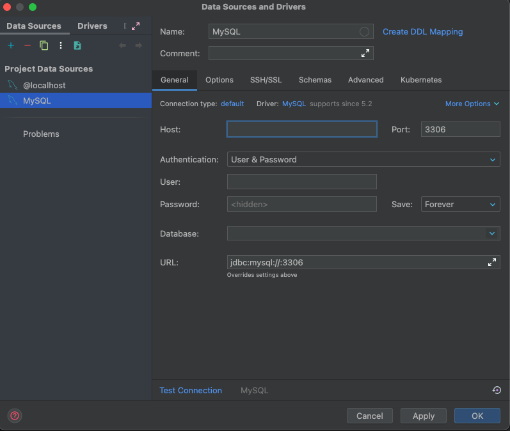Open the Save password Forever dropdown

460,204
